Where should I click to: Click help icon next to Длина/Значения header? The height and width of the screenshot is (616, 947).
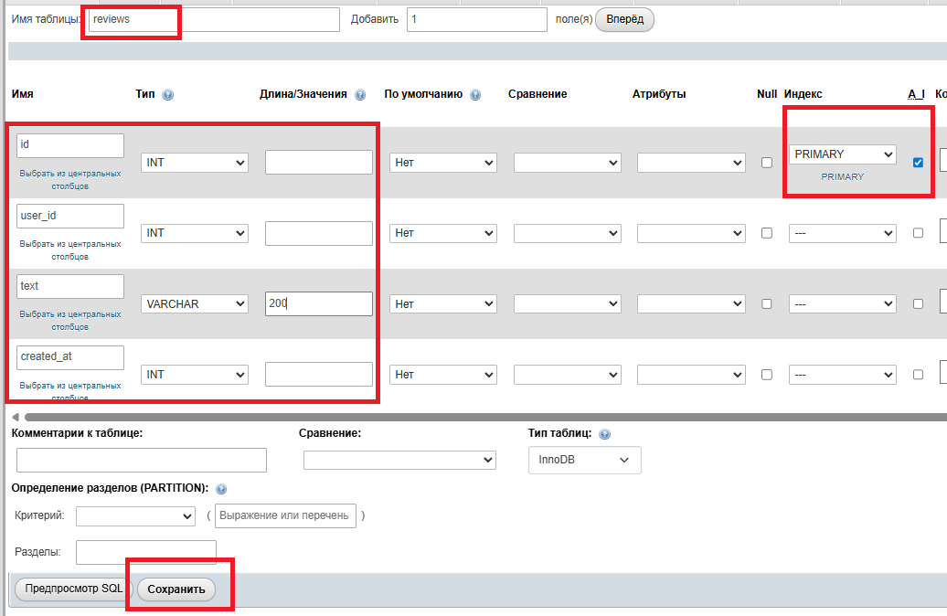click(360, 94)
